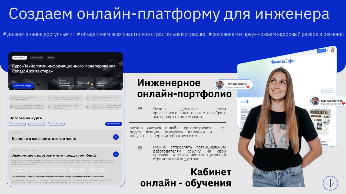Click the email envelope icon
346x194 pixels.
(140, 148)
